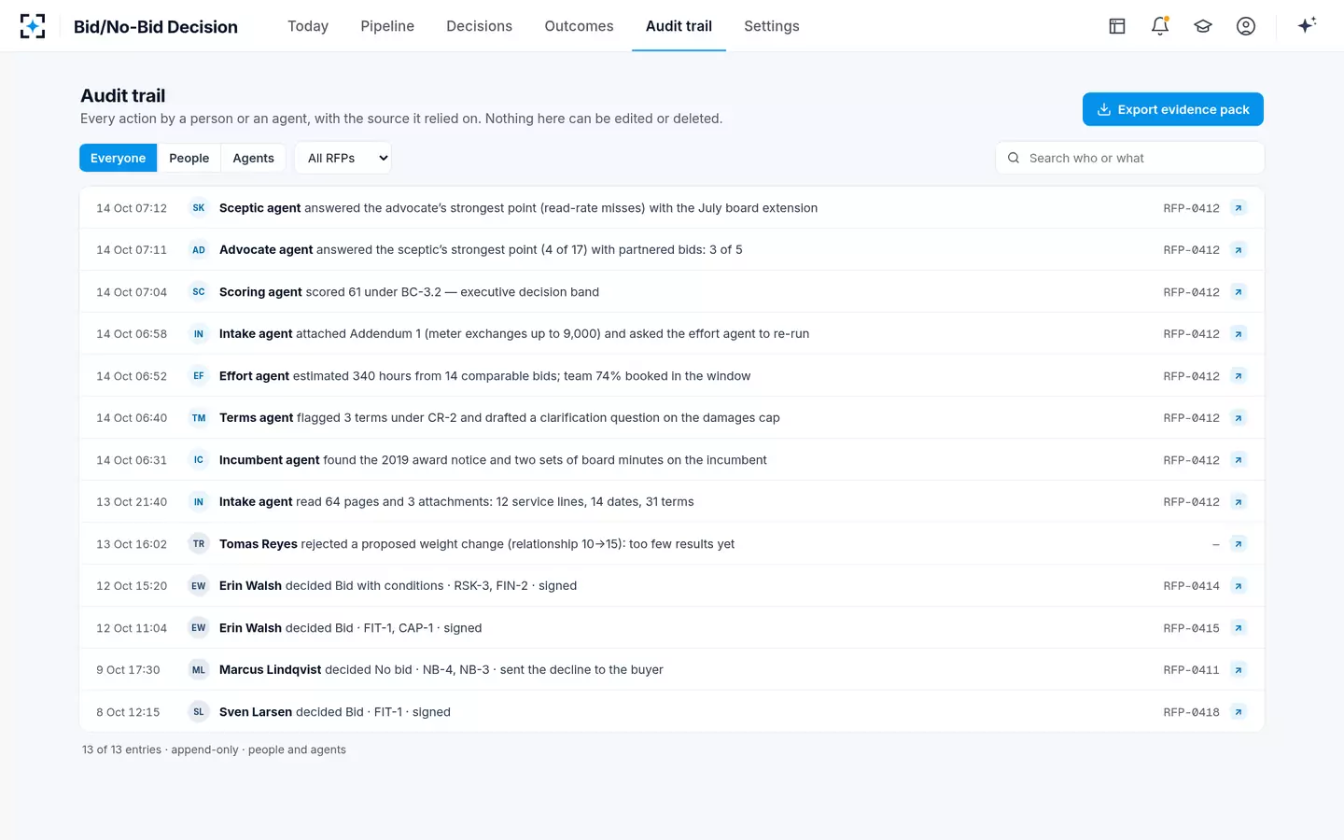
Task: Open the user account profile icon
Action: [x=1246, y=26]
